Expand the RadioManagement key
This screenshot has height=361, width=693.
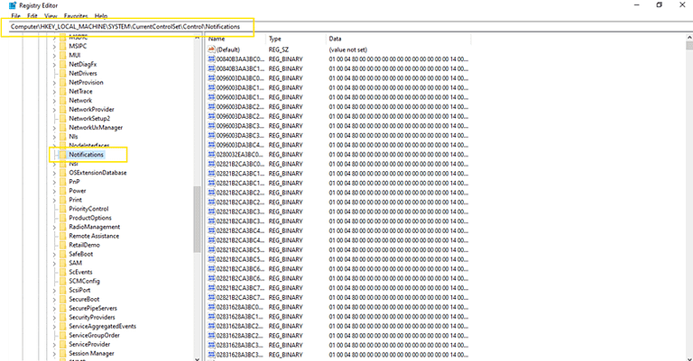pos(53,227)
